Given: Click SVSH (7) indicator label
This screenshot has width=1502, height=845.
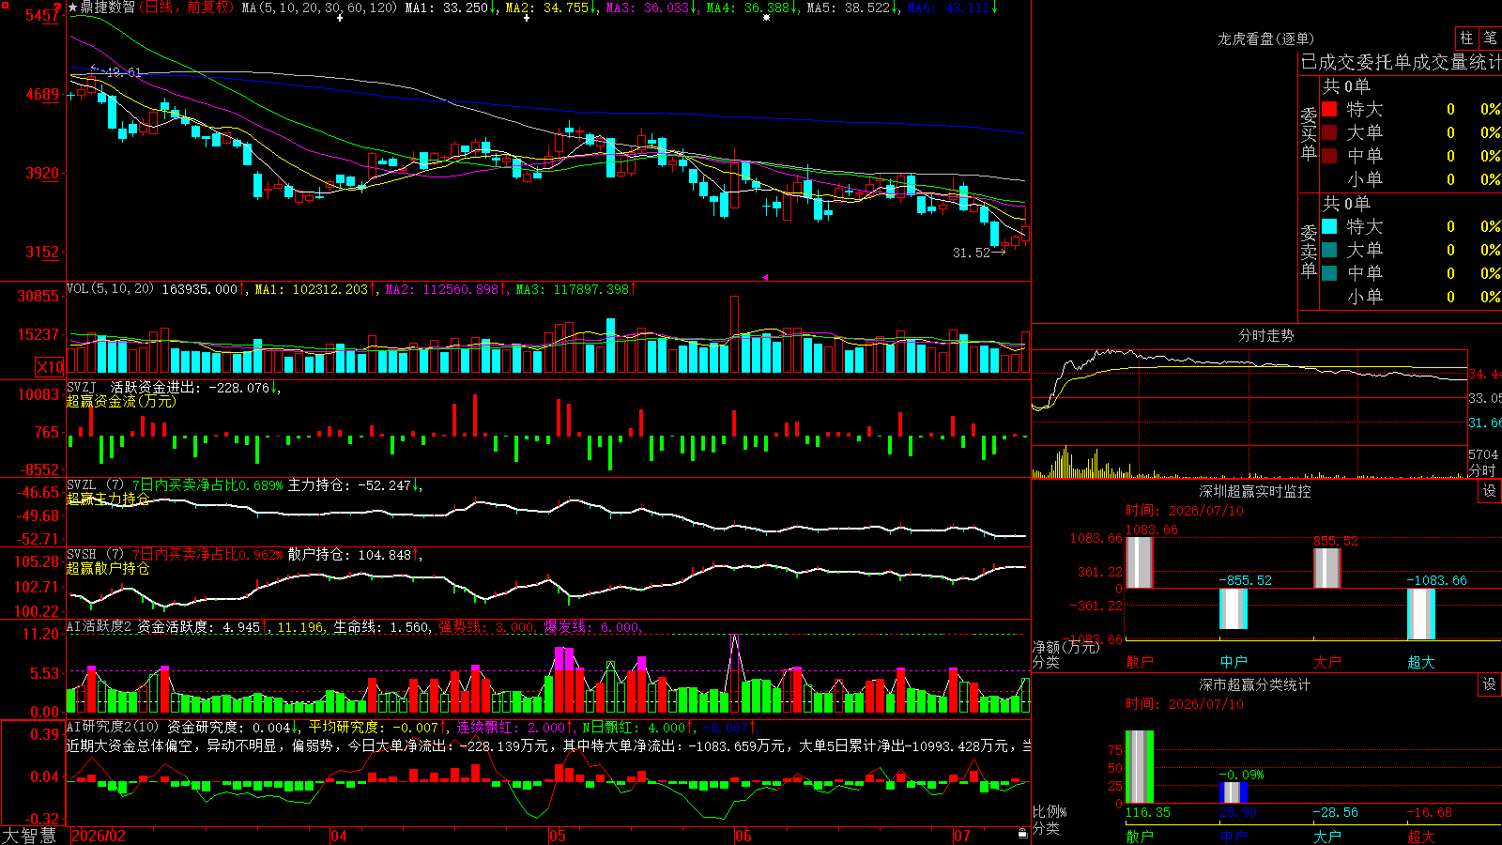Looking at the screenshot, I should click(x=96, y=555).
